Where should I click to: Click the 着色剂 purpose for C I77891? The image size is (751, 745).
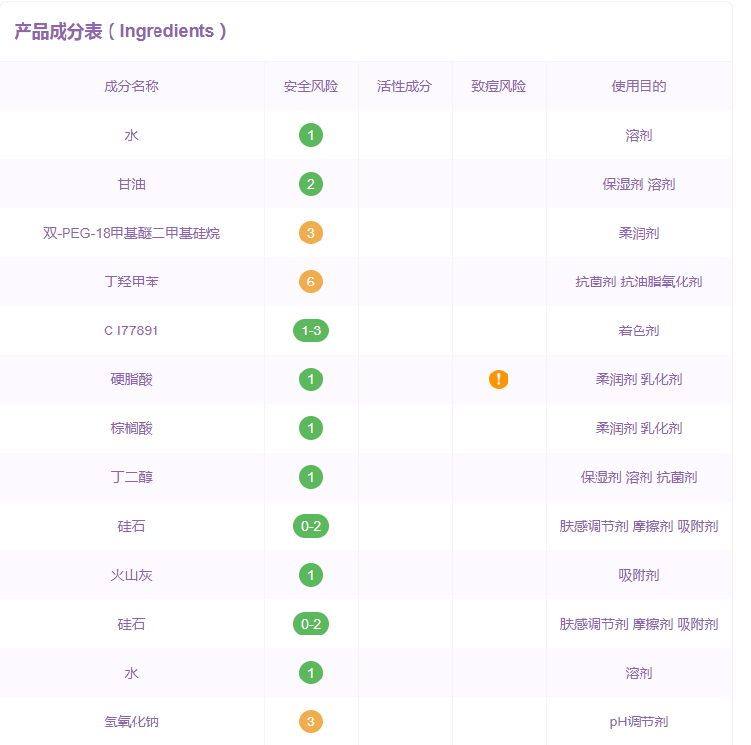pos(639,330)
